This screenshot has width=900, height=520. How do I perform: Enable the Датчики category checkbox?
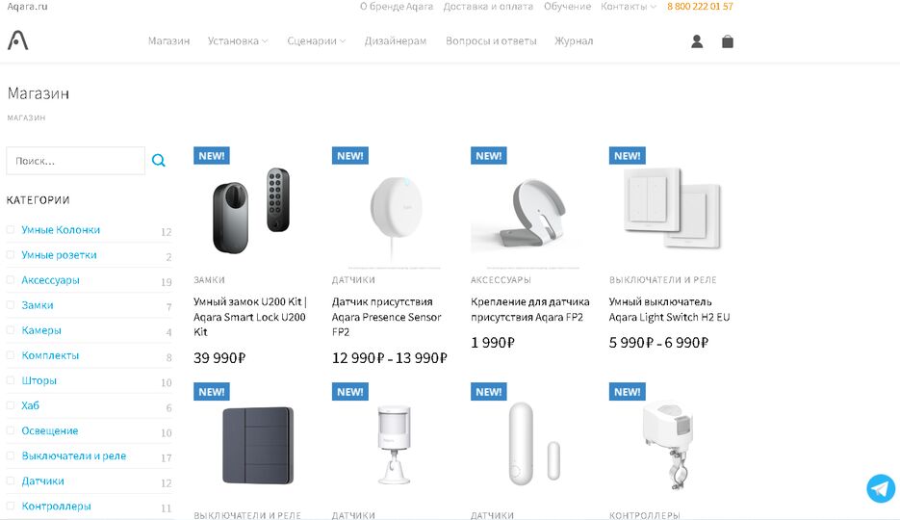(11, 481)
